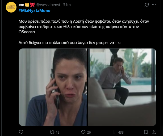Retweet the post with 12 reposts
This screenshot has width=163, height=136.
click(x=53, y=132)
